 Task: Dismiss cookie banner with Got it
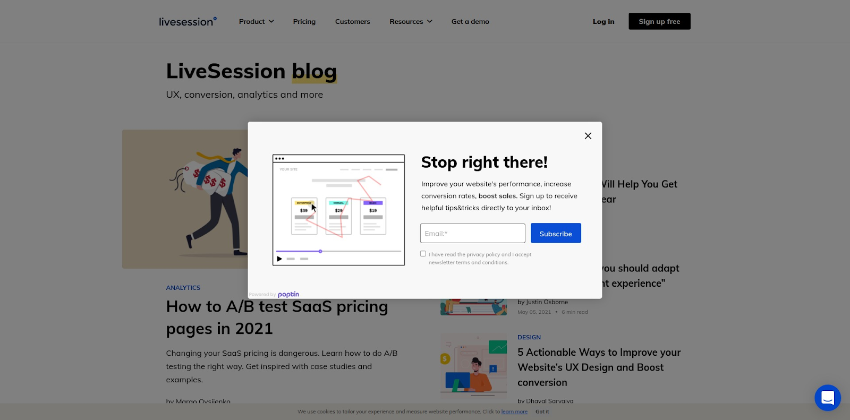542,412
